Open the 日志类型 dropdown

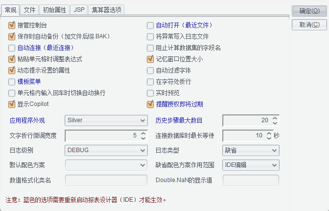click(x=251, y=150)
